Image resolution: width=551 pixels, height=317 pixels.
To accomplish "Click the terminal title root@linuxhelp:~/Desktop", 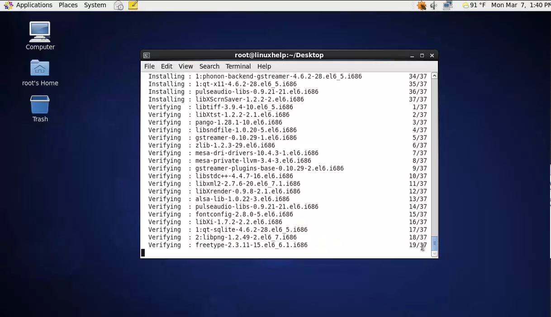I will pyautogui.click(x=279, y=55).
